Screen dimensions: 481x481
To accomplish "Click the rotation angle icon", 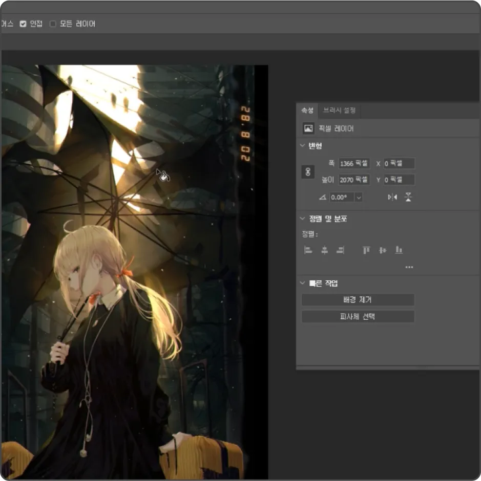I will pyautogui.click(x=323, y=197).
